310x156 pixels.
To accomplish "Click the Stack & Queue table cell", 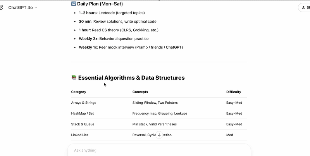I will click(x=83, y=124).
